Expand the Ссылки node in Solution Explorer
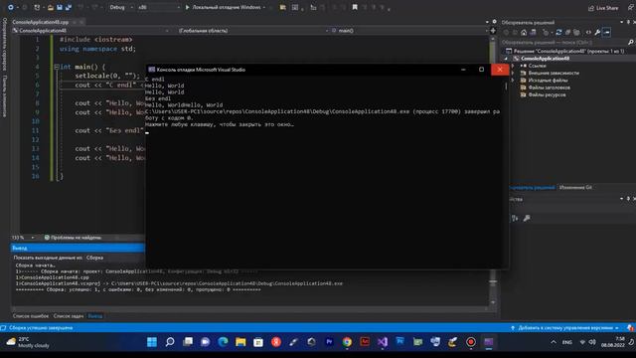The width and height of the screenshot is (636, 358). point(513,66)
